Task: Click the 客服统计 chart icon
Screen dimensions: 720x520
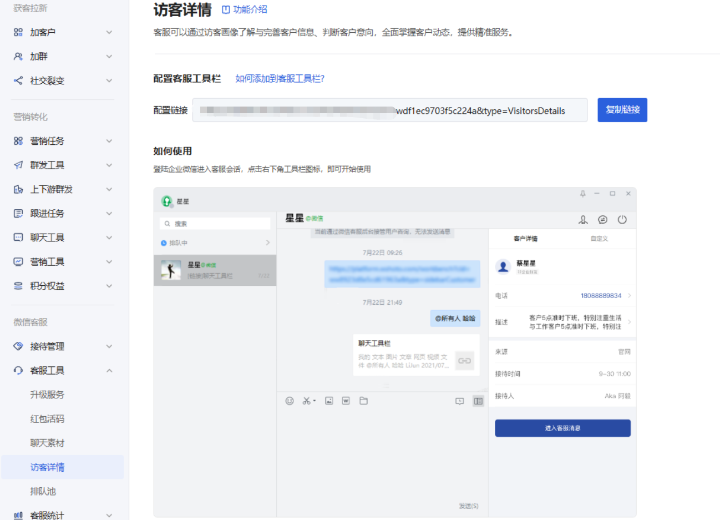Action: [x=18, y=515]
